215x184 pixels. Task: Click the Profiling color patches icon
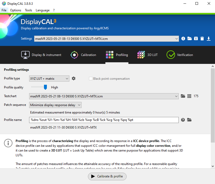coord(110,55)
